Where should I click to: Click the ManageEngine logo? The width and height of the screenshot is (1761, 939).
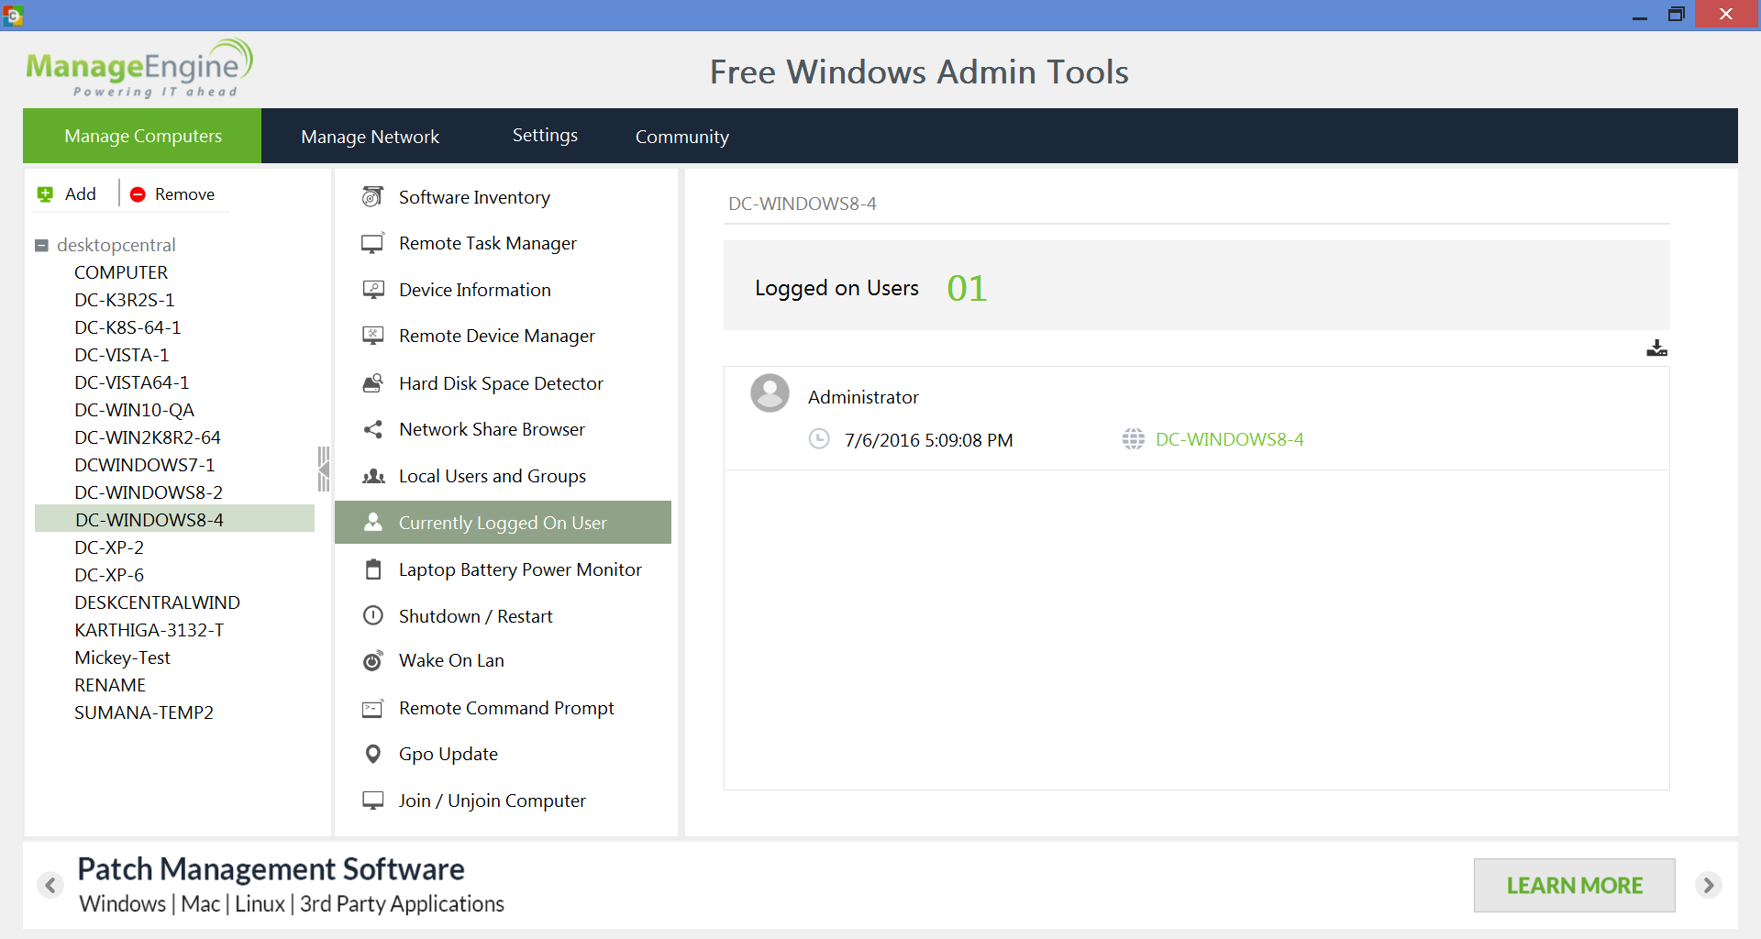[139, 68]
